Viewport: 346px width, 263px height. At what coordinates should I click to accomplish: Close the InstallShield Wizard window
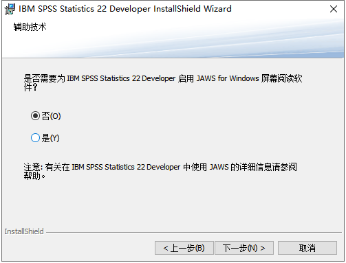334,9
